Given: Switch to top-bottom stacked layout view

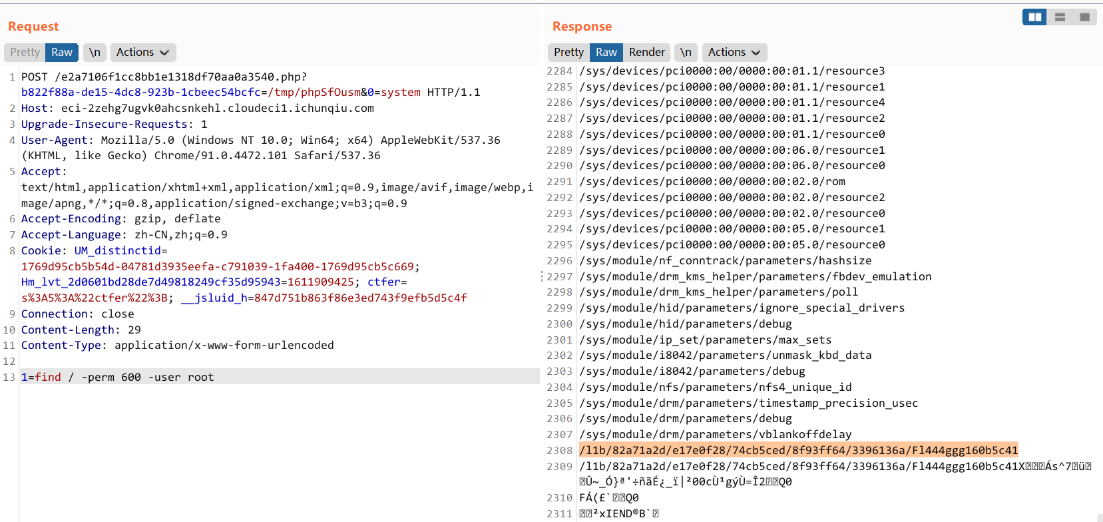Looking at the screenshot, I should click(1060, 17).
